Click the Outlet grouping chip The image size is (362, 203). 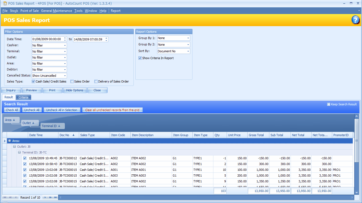30,123
